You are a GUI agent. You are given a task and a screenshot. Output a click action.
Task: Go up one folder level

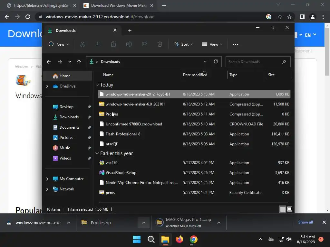pyautogui.click(x=79, y=62)
